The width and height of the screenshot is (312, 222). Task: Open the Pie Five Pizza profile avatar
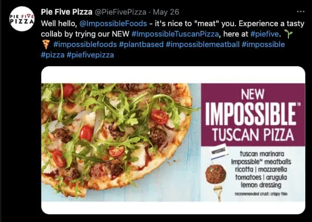click(22, 19)
